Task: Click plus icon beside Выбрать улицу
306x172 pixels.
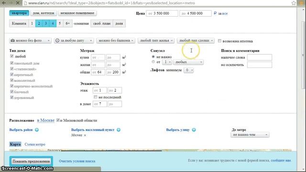Action: tap(194, 129)
